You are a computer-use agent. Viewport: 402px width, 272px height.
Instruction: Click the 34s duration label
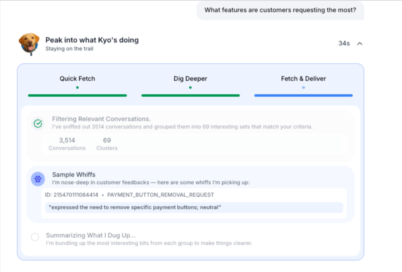click(344, 43)
